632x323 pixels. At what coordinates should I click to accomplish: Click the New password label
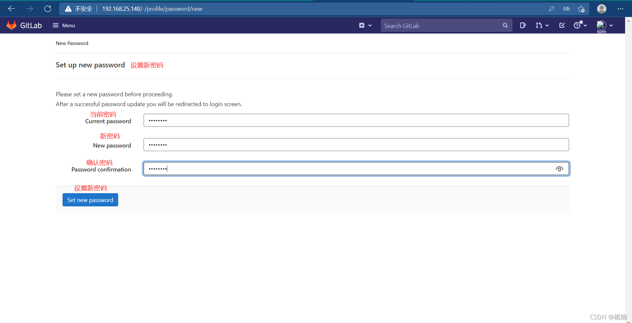pyautogui.click(x=112, y=146)
